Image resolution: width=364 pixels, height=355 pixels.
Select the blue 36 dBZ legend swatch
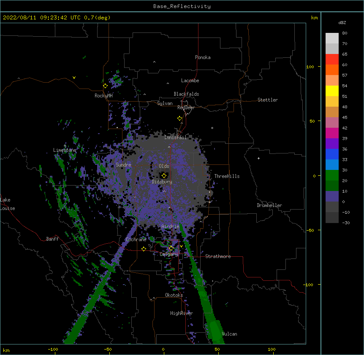[x=332, y=154]
